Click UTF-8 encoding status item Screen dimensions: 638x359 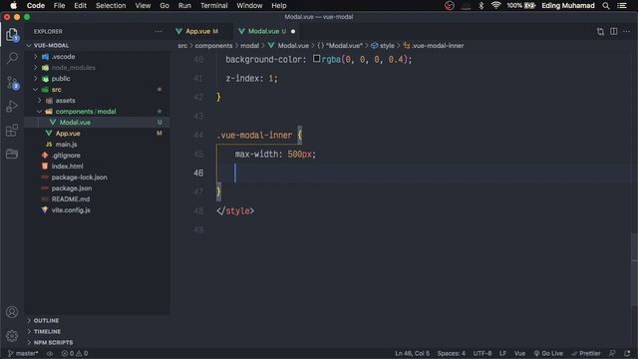point(482,353)
